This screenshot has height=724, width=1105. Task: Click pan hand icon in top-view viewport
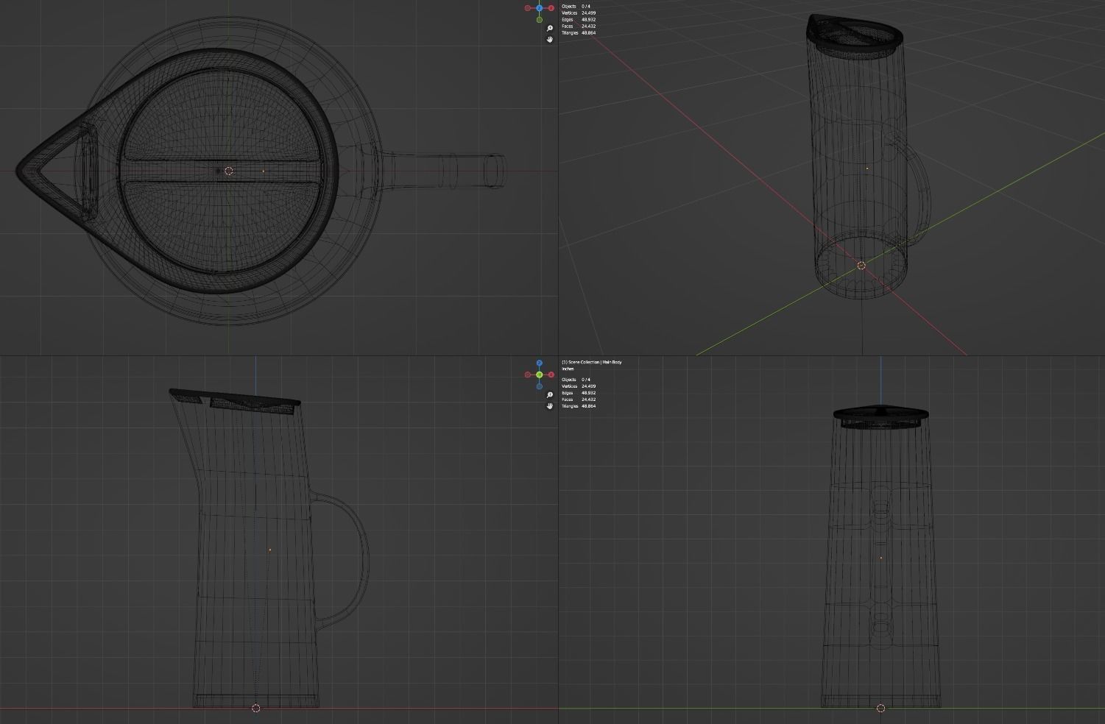[x=550, y=39]
